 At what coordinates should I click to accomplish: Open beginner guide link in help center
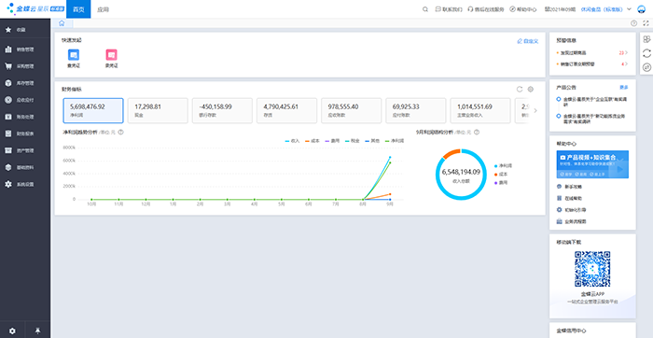(x=570, y=187)
